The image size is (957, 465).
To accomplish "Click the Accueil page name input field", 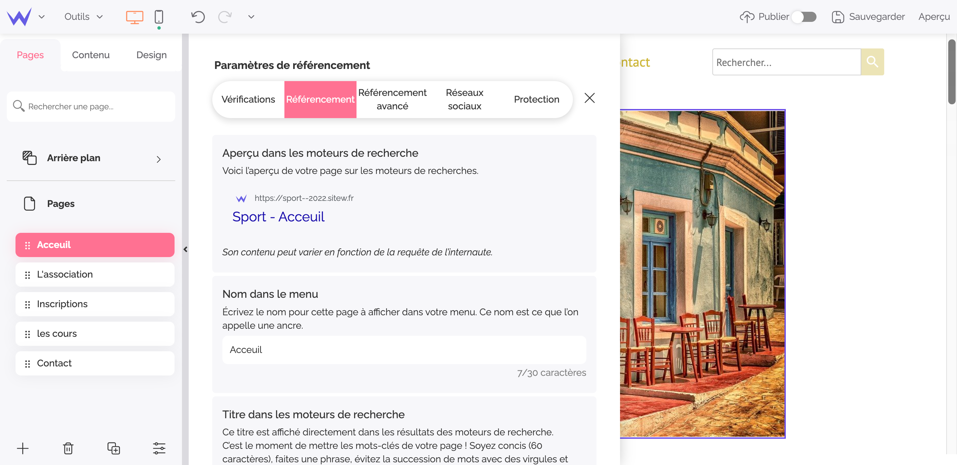I will tap(405, 349).
